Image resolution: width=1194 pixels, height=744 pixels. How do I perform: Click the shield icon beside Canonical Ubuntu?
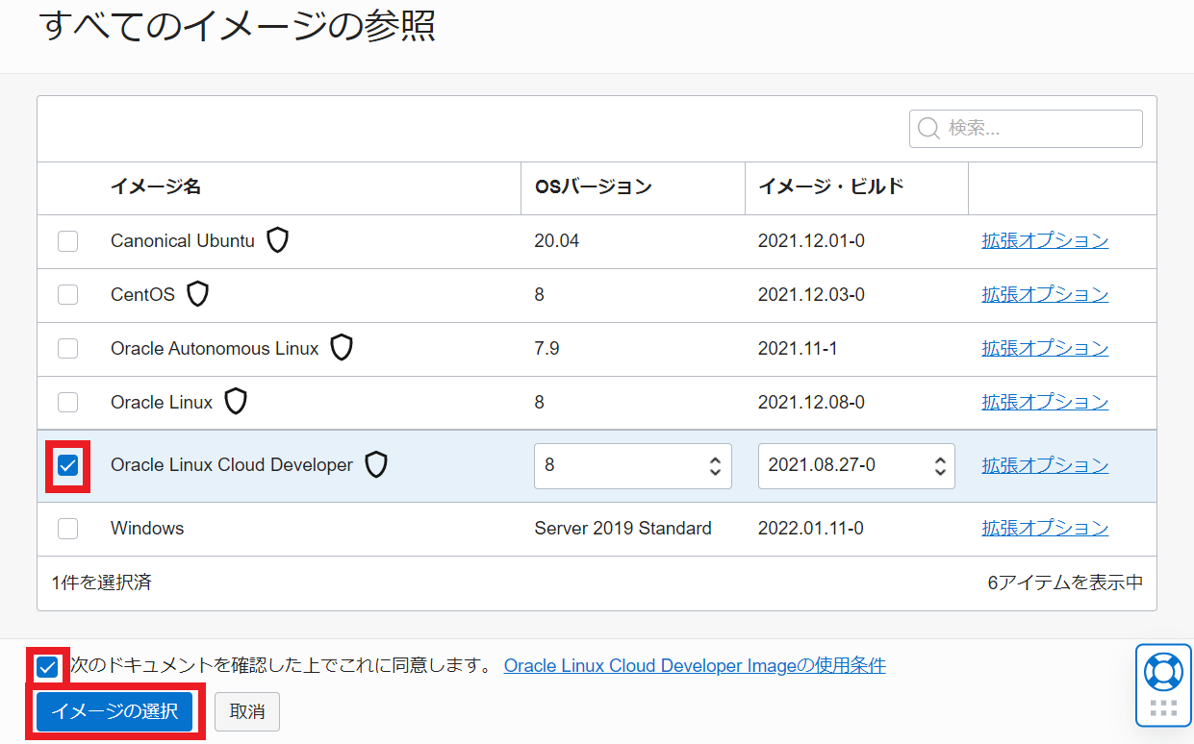coord(277,240)
